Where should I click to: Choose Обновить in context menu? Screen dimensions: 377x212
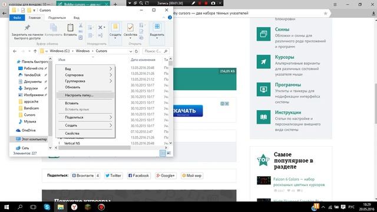coord(85,87)
